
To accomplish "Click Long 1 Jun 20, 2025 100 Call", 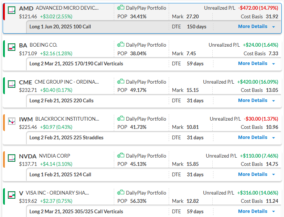I will click(x=60, y=27).
